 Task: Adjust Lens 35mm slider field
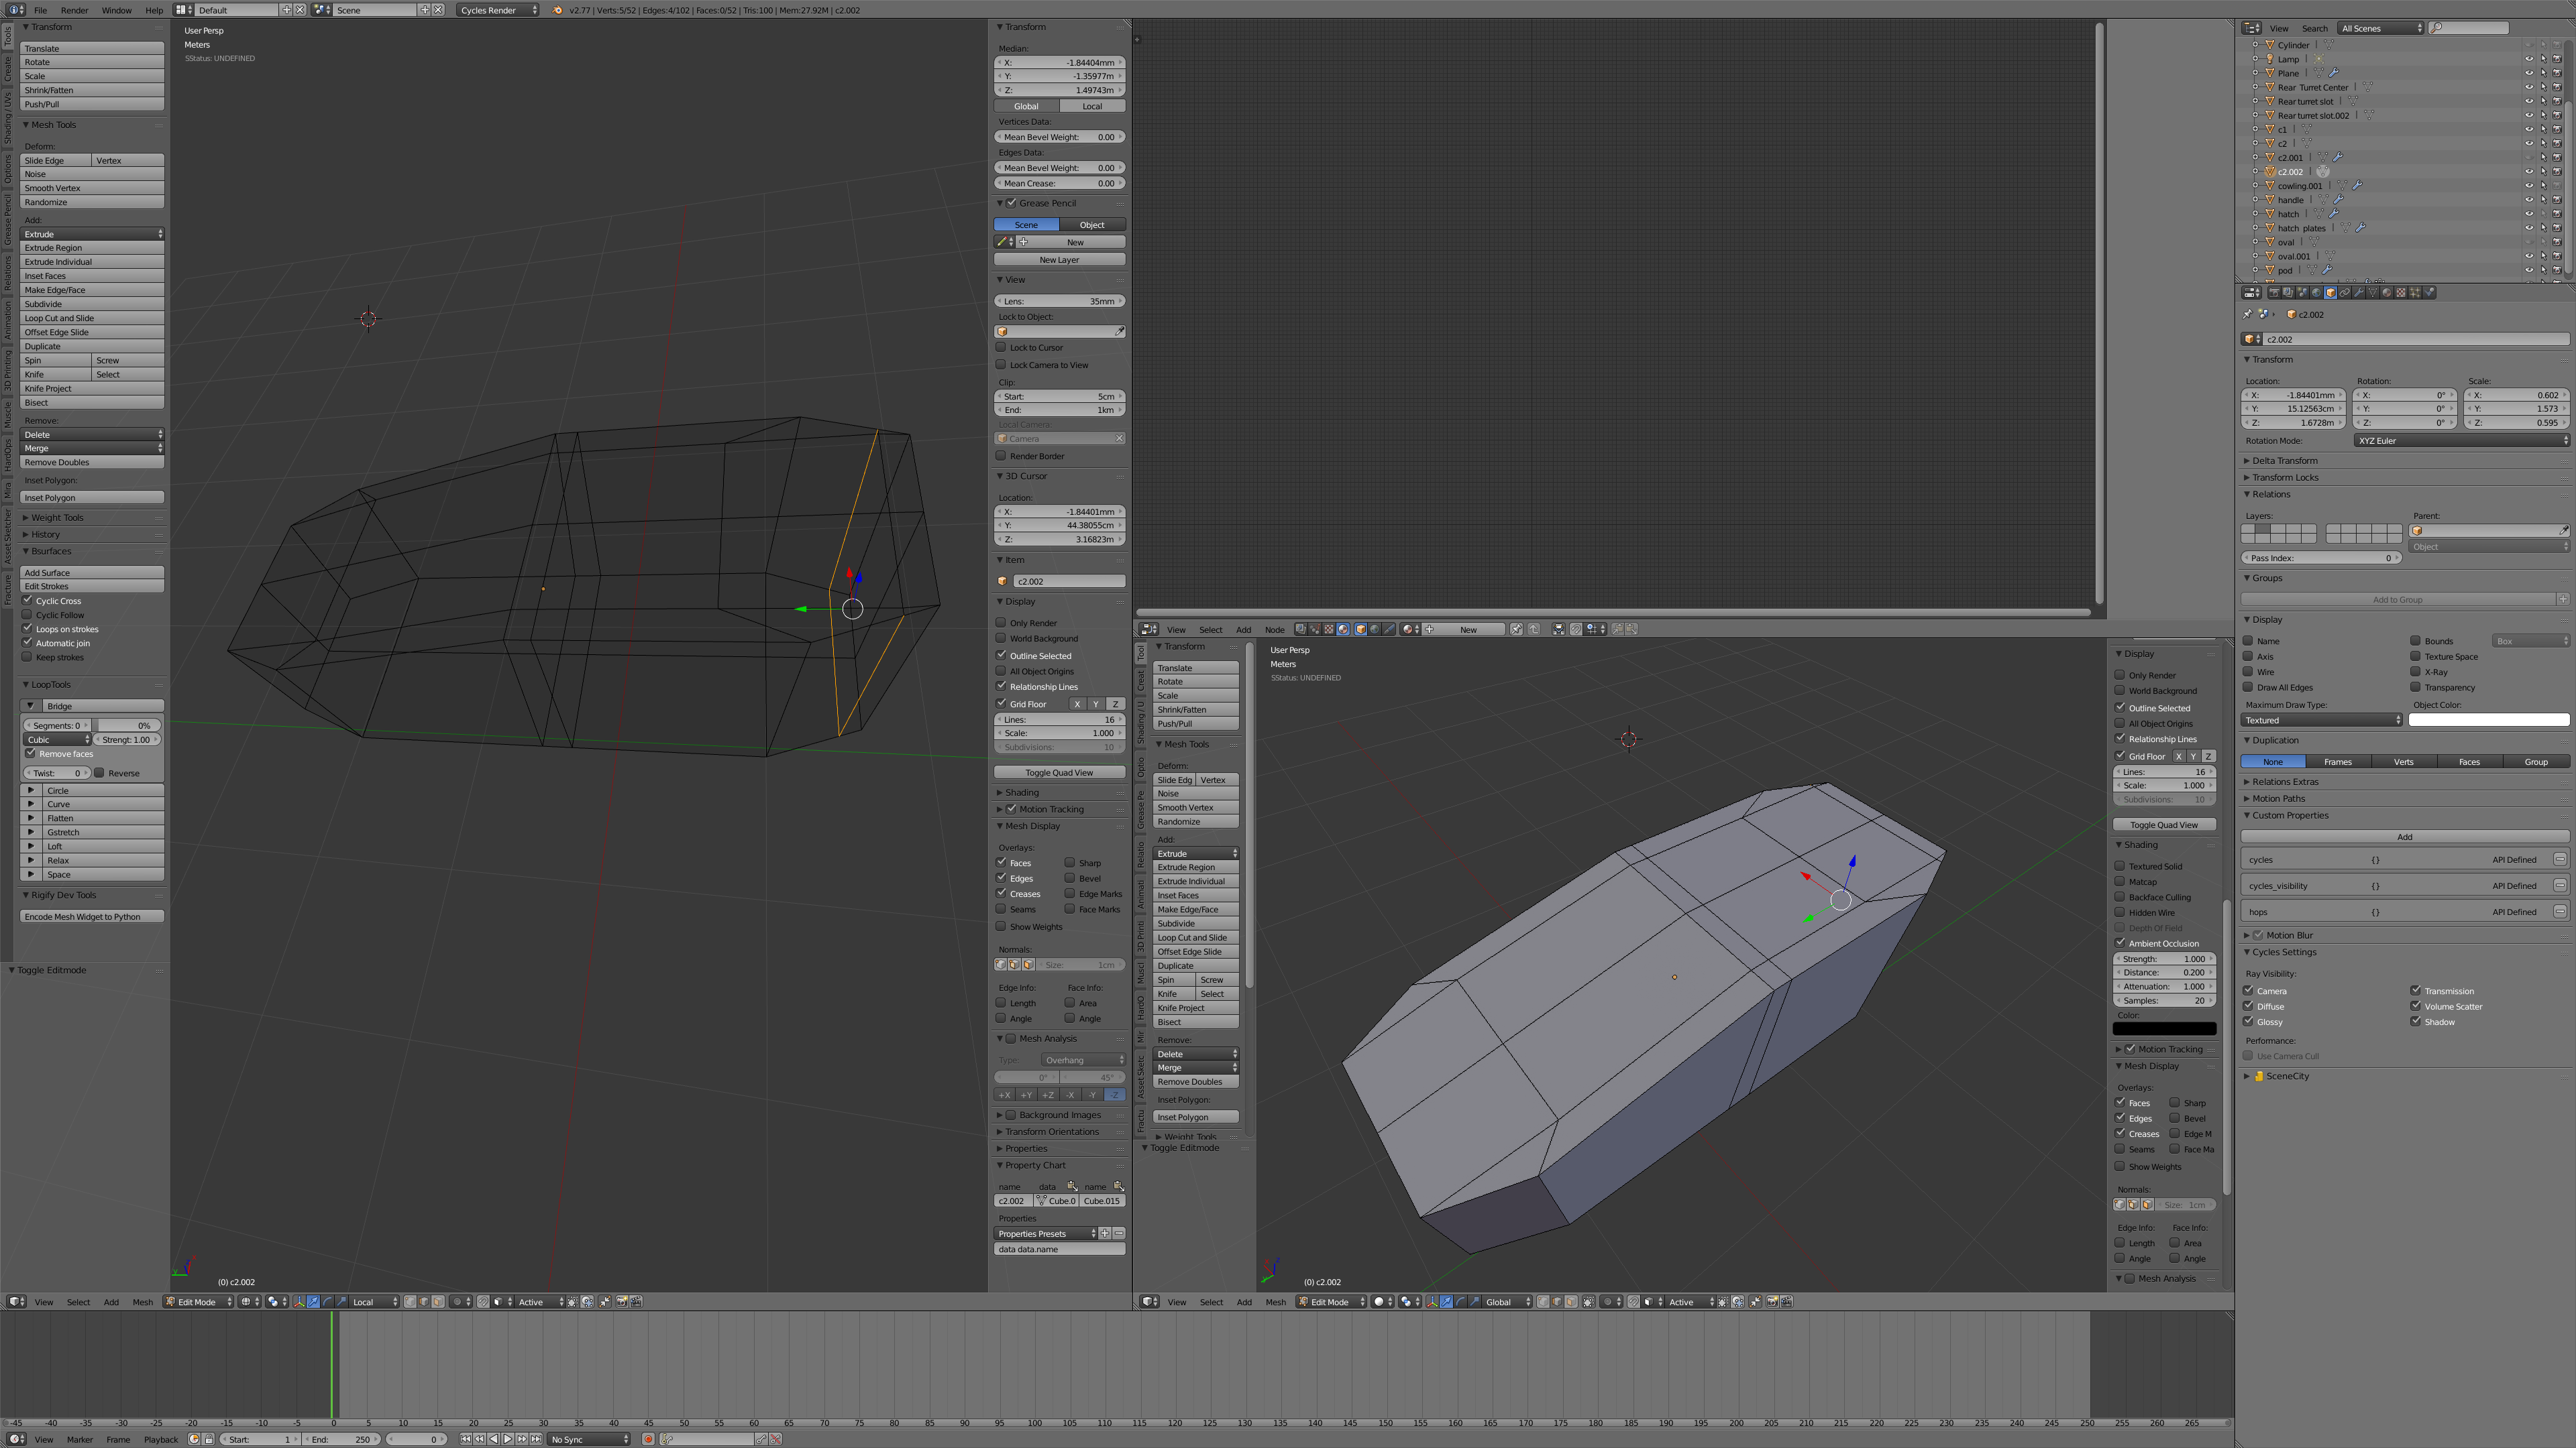1059,301
